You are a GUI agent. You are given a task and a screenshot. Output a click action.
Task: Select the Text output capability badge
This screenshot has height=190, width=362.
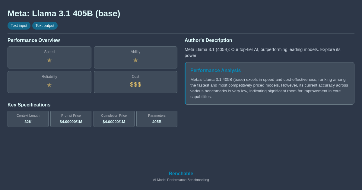coord(45,26)
